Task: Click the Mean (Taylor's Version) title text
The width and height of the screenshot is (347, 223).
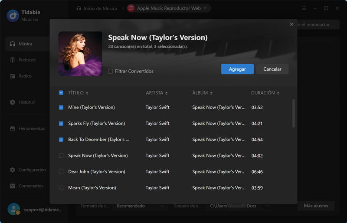Action: (92, 188)
